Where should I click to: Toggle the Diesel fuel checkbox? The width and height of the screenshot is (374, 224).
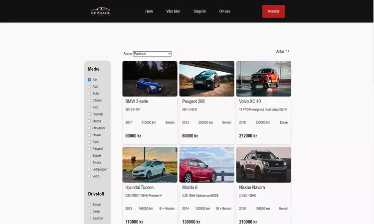click(x=90, y=212)
